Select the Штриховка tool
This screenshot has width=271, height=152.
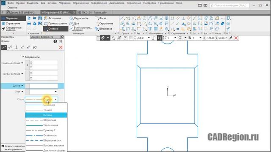(x=103, y=29)
